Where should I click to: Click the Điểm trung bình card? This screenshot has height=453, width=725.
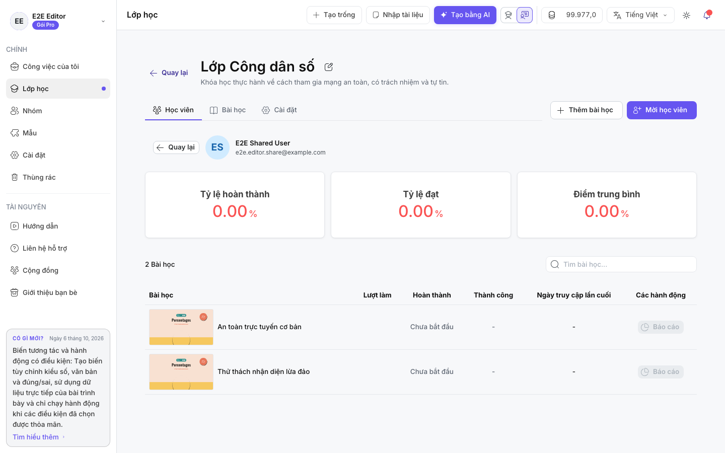click(x=607, y=205)
